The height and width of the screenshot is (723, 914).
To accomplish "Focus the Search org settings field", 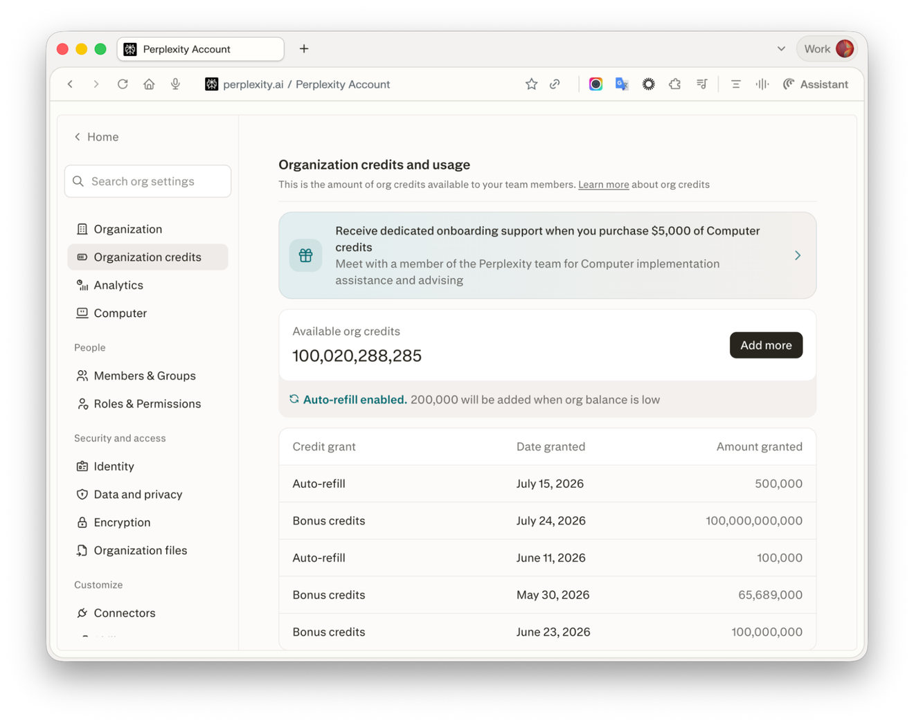I will [x=147, y=181].
